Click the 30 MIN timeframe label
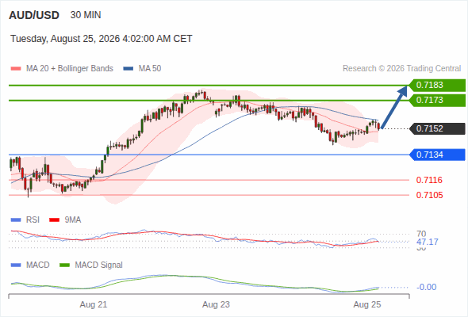Viewport: 468px width, 317px height. coord(86,15)
